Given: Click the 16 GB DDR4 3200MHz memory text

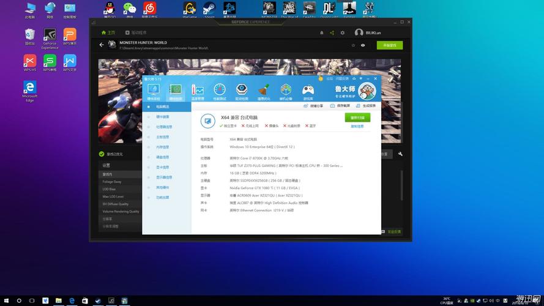Looking at the screenshot, I should pos(253,173).
